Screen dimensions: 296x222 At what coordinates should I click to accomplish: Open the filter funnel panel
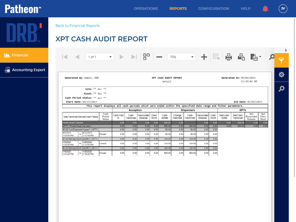[x=281, y=60]
